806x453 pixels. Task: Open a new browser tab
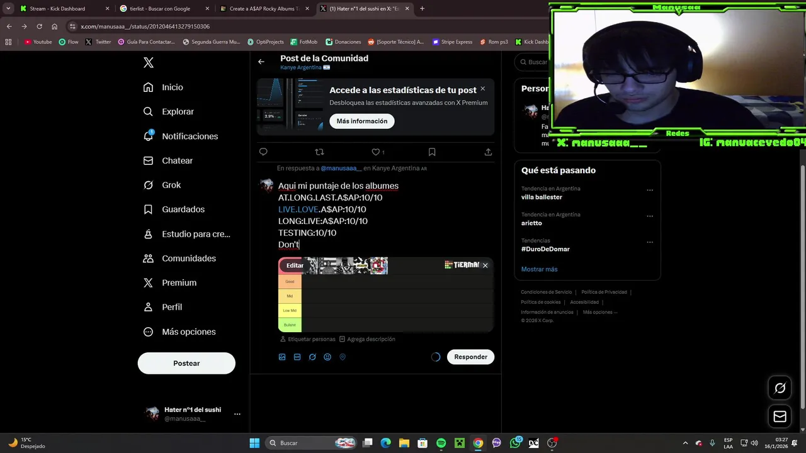point(422,9)
